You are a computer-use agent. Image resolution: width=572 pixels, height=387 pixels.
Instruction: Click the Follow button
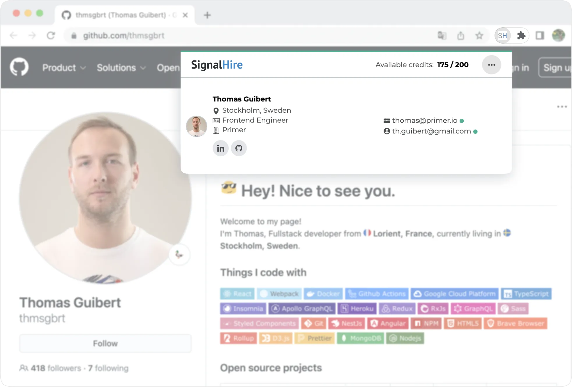coord(105,343)
